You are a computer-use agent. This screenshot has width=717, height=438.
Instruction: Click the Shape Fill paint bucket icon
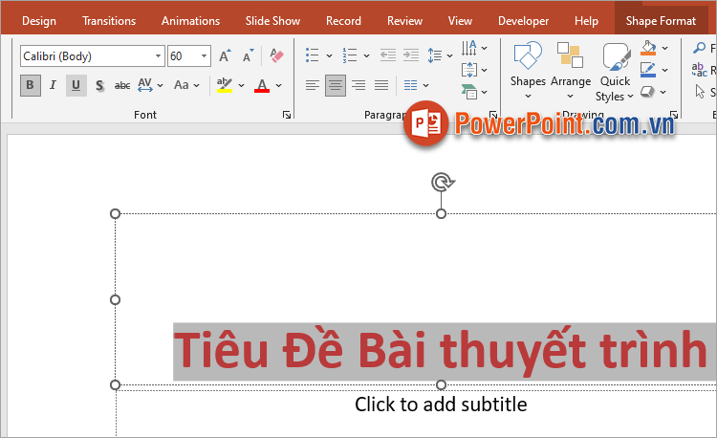coord(648,48)
